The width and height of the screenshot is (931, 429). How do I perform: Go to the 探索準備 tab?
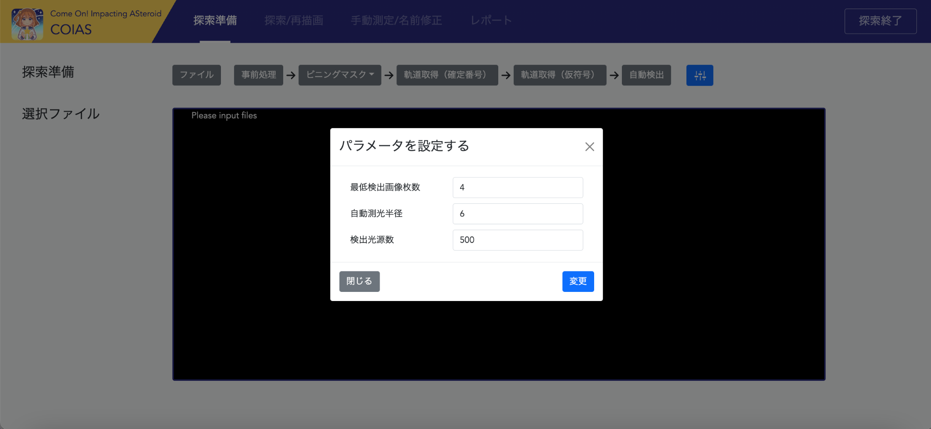[215, 20]
